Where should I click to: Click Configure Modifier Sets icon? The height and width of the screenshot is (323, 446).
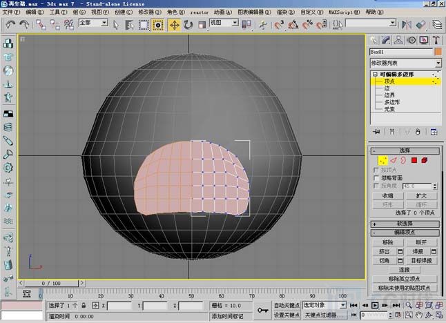[x=434, y=132]
